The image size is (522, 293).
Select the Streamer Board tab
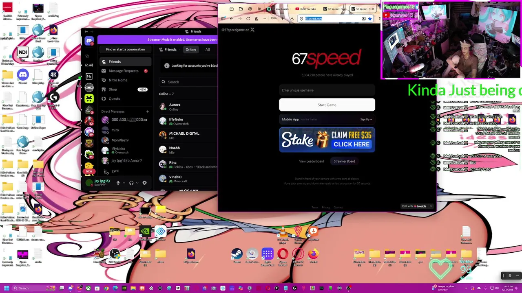point(345,162)
